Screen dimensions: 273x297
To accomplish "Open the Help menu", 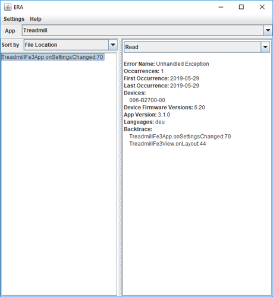I will click(36, 19).
